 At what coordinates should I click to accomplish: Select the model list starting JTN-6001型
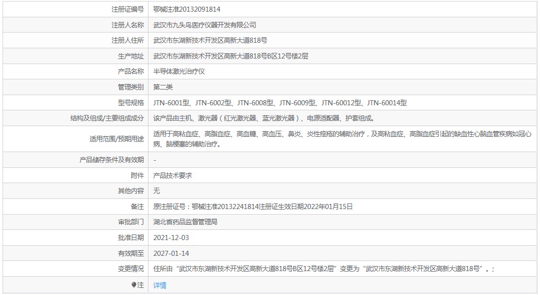coord(280,103)
